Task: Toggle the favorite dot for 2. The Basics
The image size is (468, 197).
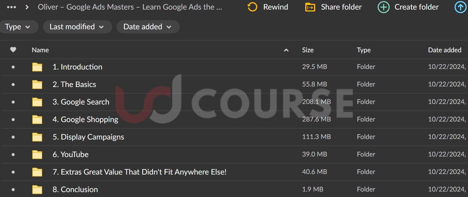Action: click(x=13, y=85)
